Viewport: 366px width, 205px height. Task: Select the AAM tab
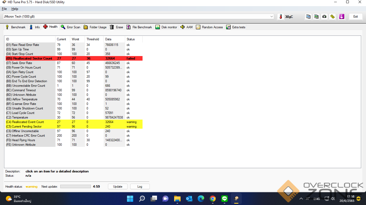pyautogui.click(x=186, y=27)
